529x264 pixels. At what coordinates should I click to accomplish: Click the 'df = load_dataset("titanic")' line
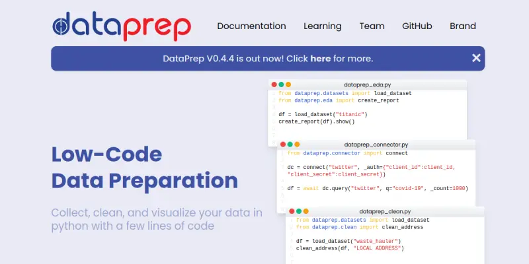[x=323, y=114]
